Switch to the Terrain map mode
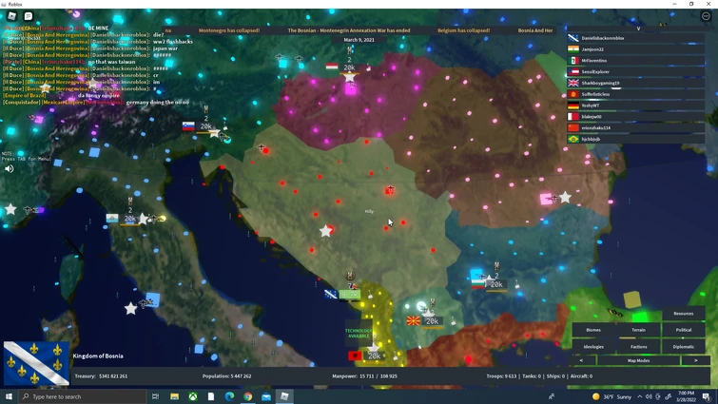 (x=638, y=330)
